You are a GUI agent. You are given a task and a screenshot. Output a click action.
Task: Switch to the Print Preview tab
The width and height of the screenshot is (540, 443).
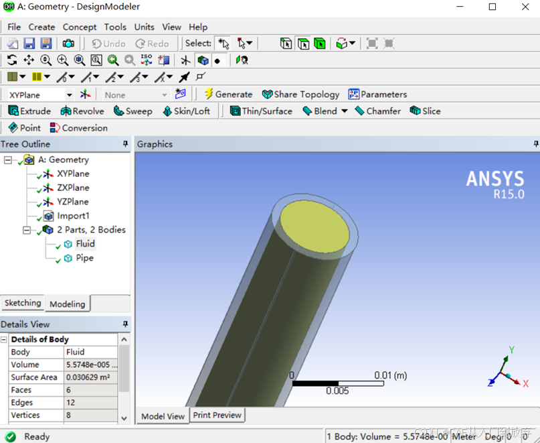pos(217,415)
